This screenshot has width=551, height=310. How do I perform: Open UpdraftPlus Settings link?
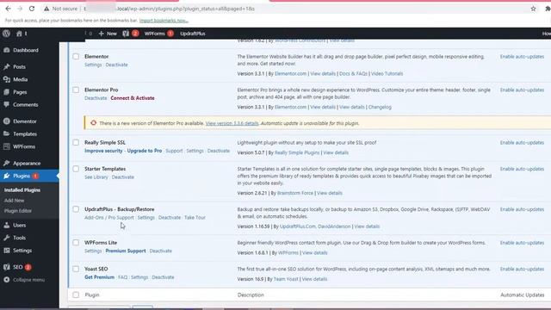[145, 218]
